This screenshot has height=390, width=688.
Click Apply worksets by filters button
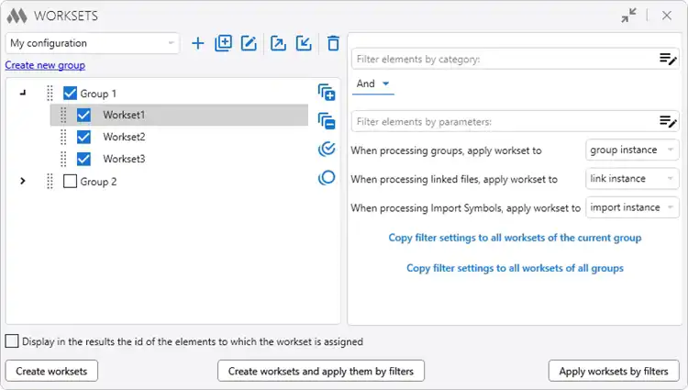[614, 371]
